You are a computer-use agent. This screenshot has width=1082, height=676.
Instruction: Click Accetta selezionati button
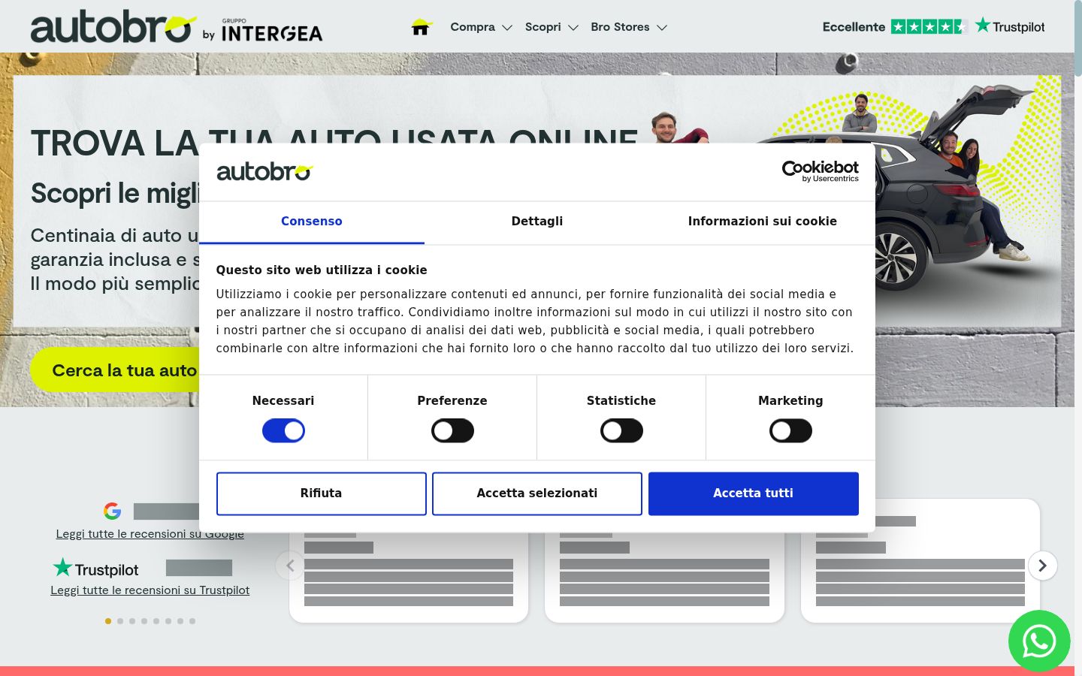pos(537,493)
